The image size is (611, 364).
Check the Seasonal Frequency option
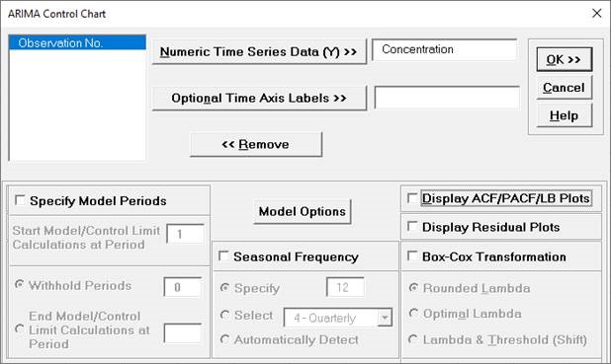pyautogui.click(x=223, y=255)
